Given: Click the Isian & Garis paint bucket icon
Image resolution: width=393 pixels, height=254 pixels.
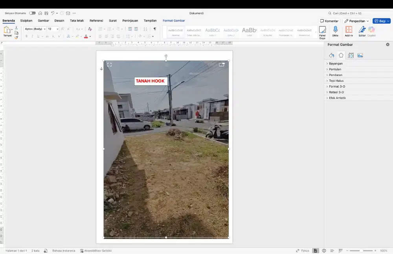Looking at the screenshot, I should [x=331, y=55].
